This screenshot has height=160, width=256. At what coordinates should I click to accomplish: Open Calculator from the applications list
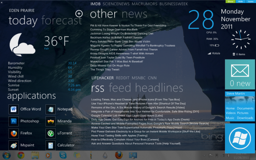[x=60, y=145]
